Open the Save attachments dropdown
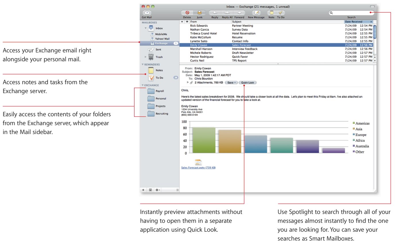The image size is (401, 244). 231,82
